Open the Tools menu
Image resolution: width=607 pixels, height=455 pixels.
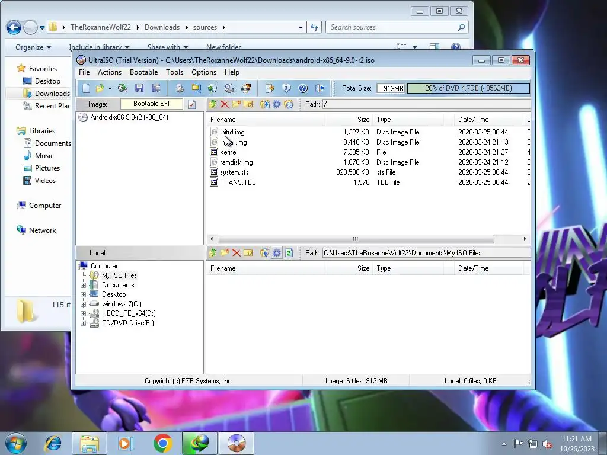click(x=175, y=72)
